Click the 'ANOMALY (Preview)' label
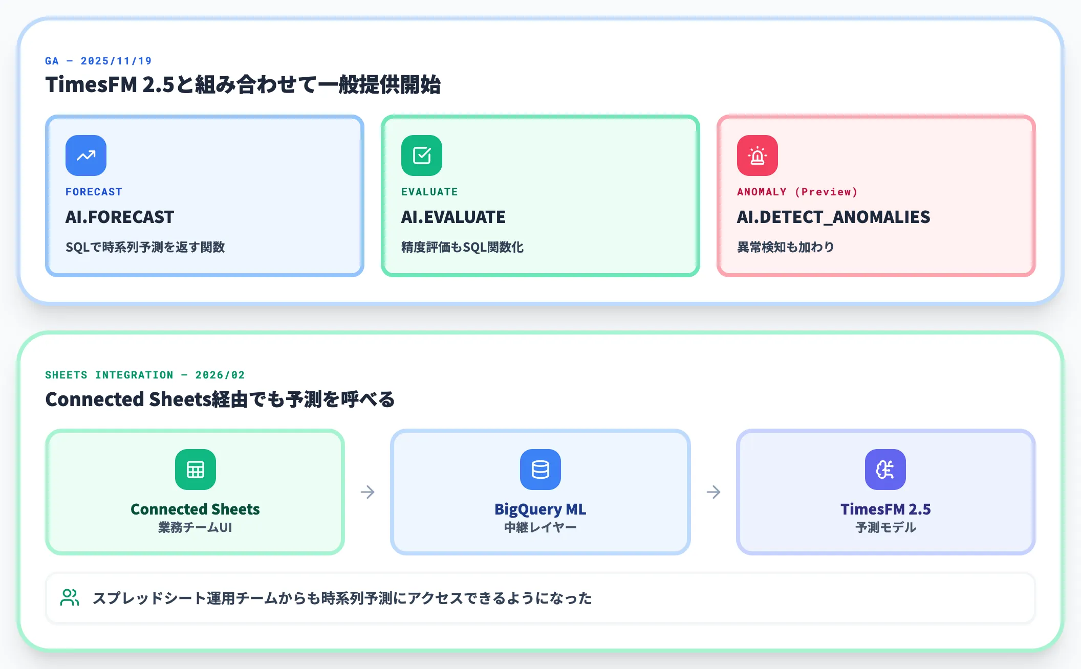 797,192
